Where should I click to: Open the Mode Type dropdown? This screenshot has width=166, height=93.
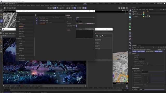click(x=85, y=17)
